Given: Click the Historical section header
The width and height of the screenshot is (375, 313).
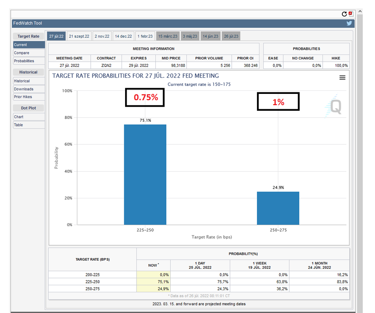Looking at the screenshot, I should pos(28,72).
